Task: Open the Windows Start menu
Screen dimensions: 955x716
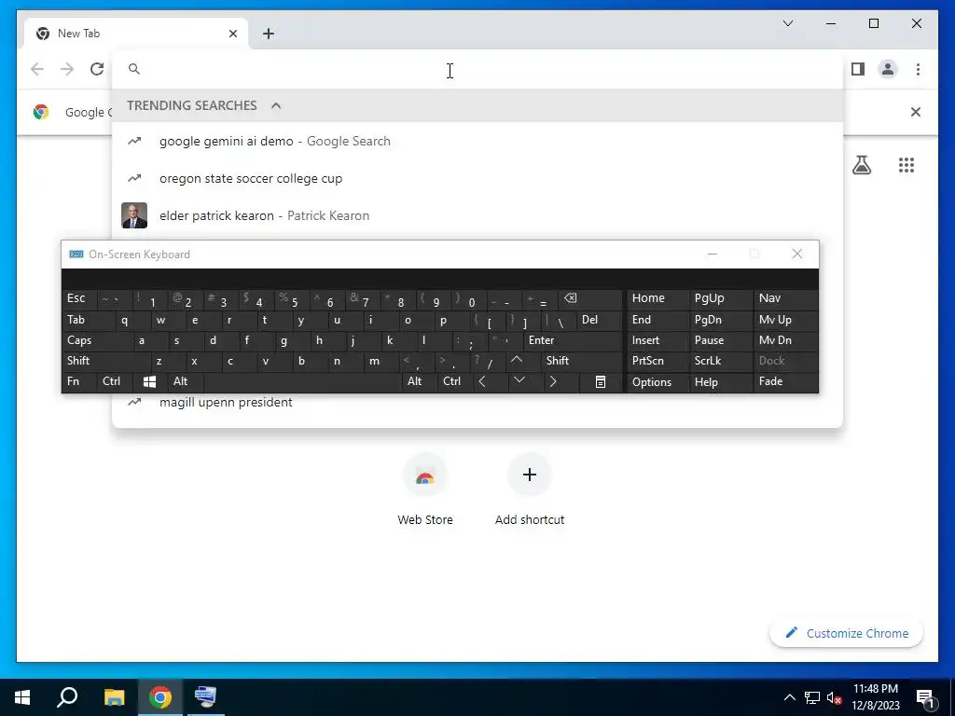Action: coord(22,697)
